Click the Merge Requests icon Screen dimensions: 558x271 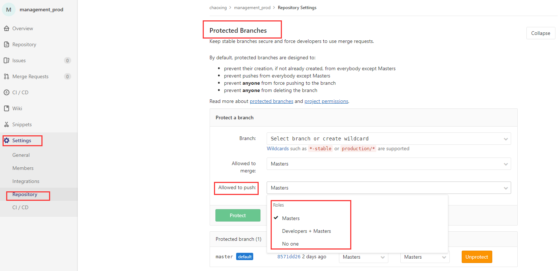click(7, 76)
